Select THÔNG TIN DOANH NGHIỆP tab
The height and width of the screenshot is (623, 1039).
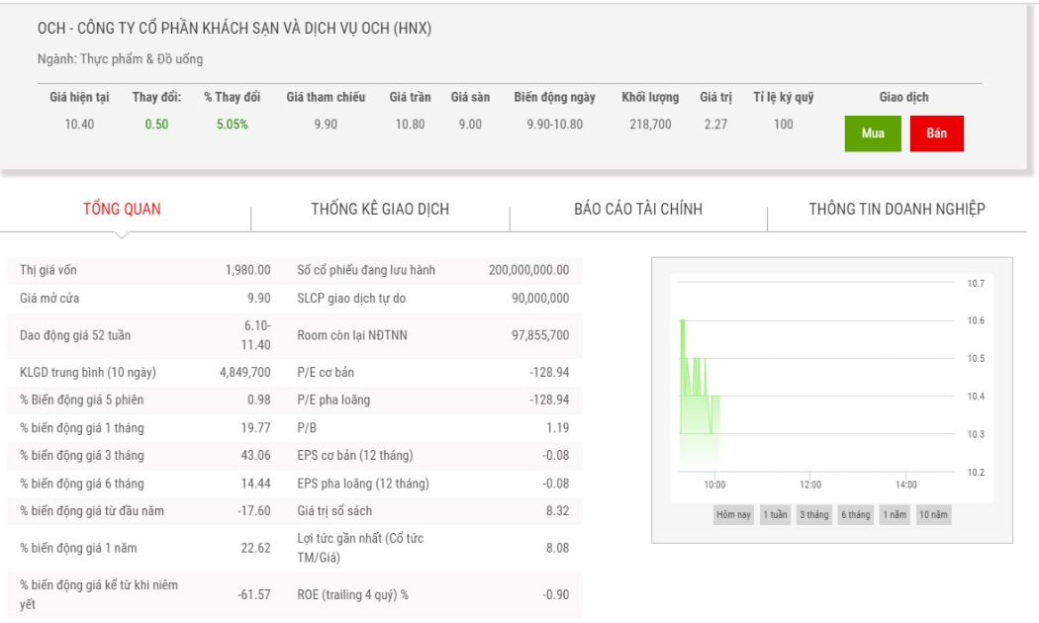click(x=897, y=210)
